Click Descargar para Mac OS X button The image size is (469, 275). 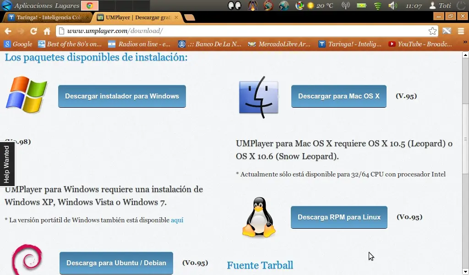tap(339, 96)
